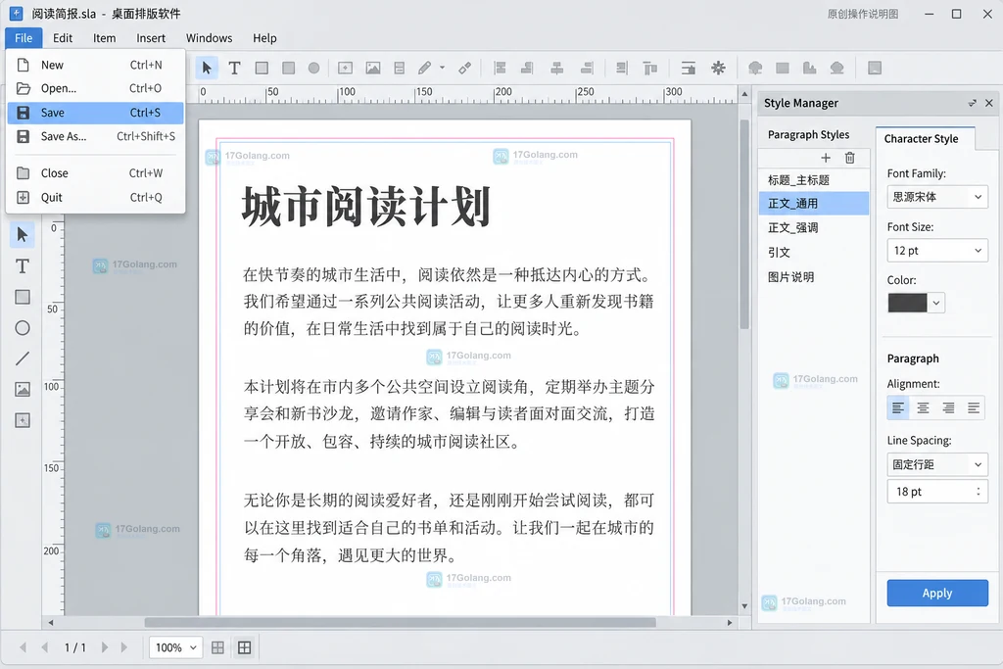1003x669 pixels.
Task: Pick the circle shape tool in top toolbar
Action: (313, 68)
